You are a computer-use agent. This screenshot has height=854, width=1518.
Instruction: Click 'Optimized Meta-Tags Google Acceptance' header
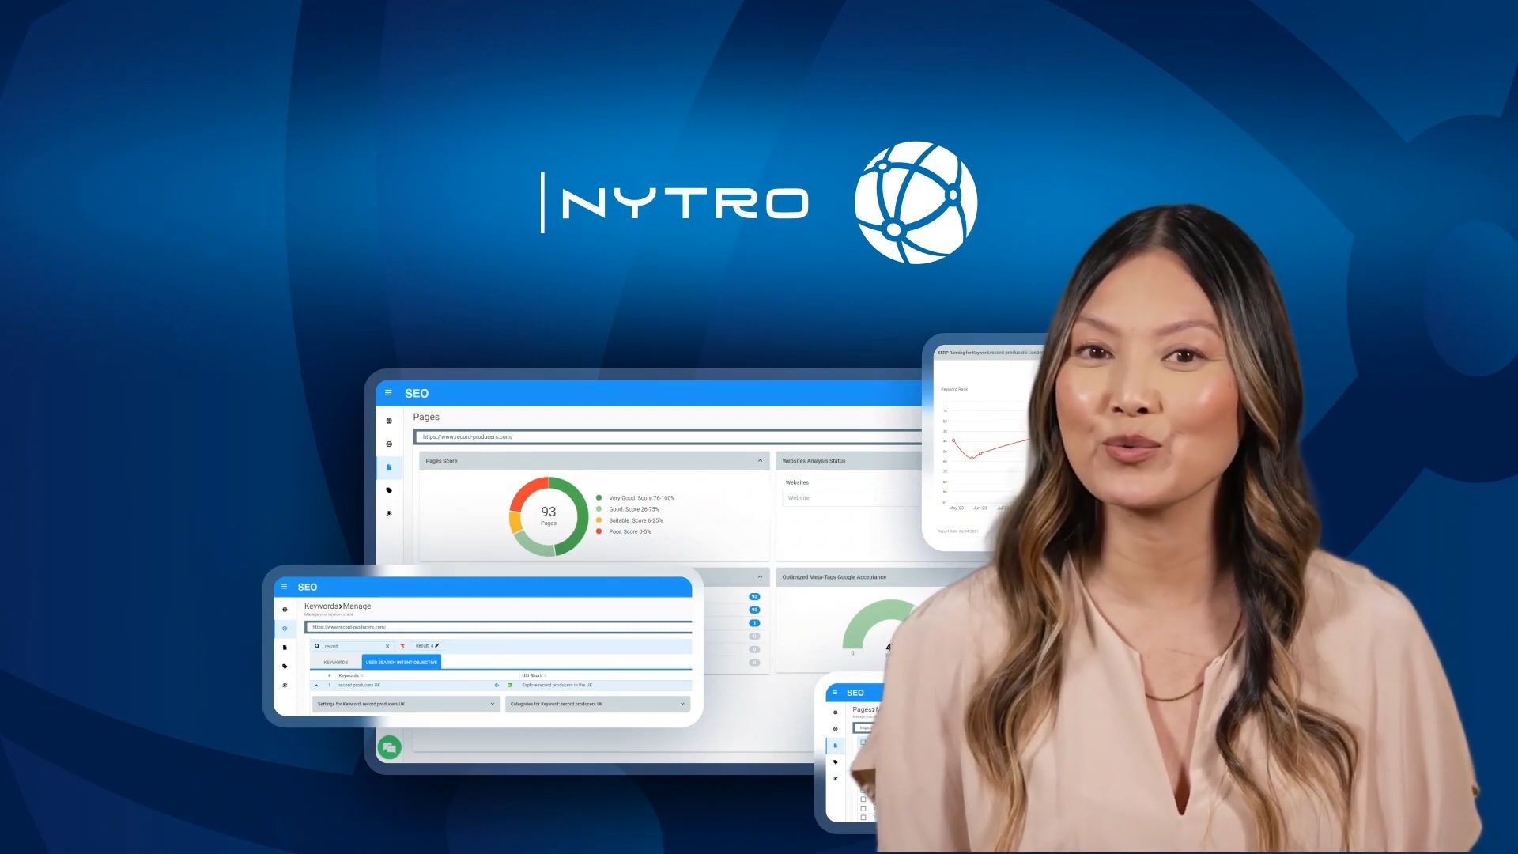[834, 577]
